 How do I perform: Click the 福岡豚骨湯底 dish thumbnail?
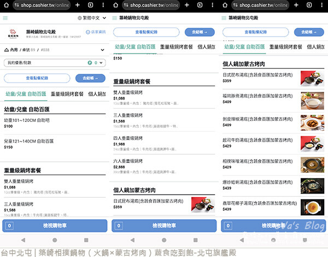click(312, 100)
